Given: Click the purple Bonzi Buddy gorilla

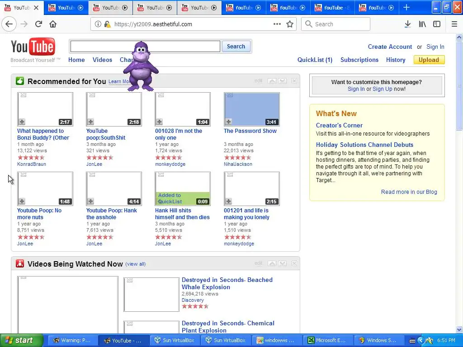Looking at the screenshot, I should pyautogui.click(x=141, y=66).
